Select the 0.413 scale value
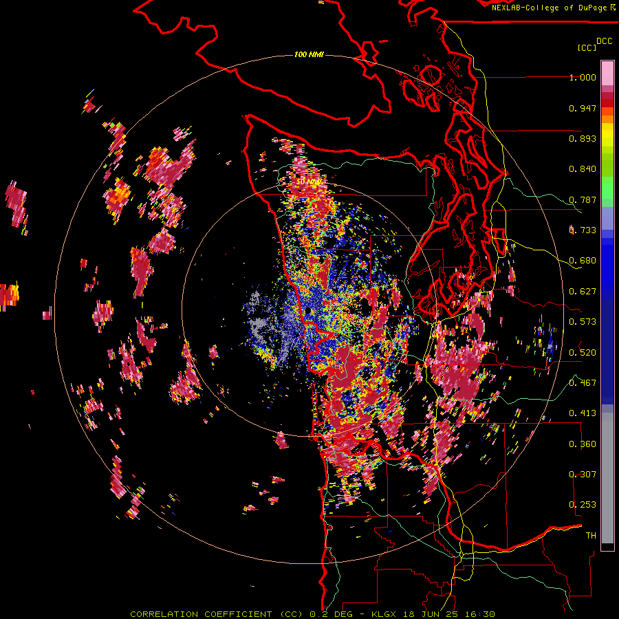This screenshot has width=619, height=619. pos(583,413)
